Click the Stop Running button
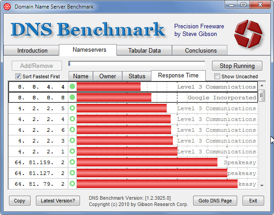This screenshot has height=215, width=274. [x=237, y=66]
